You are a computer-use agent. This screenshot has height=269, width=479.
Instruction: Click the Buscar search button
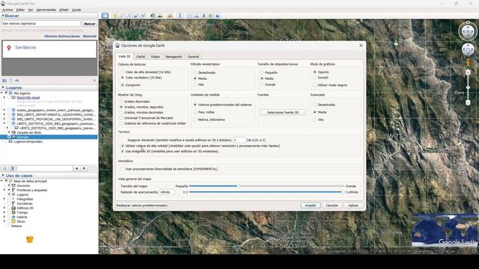click(x=90, y=23)
